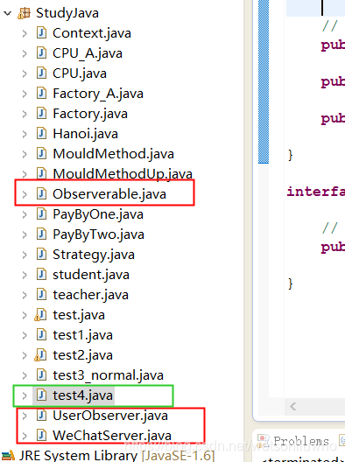Click the test4.java file icon
345x462 pixels.
[41, 395]
